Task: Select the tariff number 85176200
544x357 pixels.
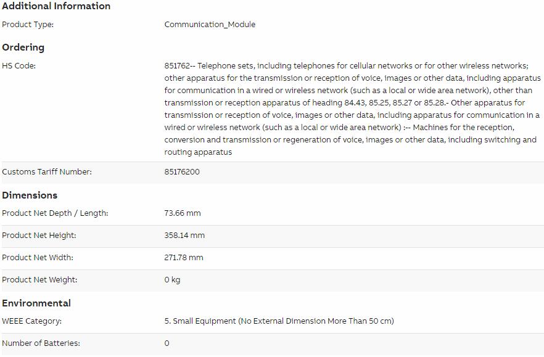Action: (x=182, y=172)
